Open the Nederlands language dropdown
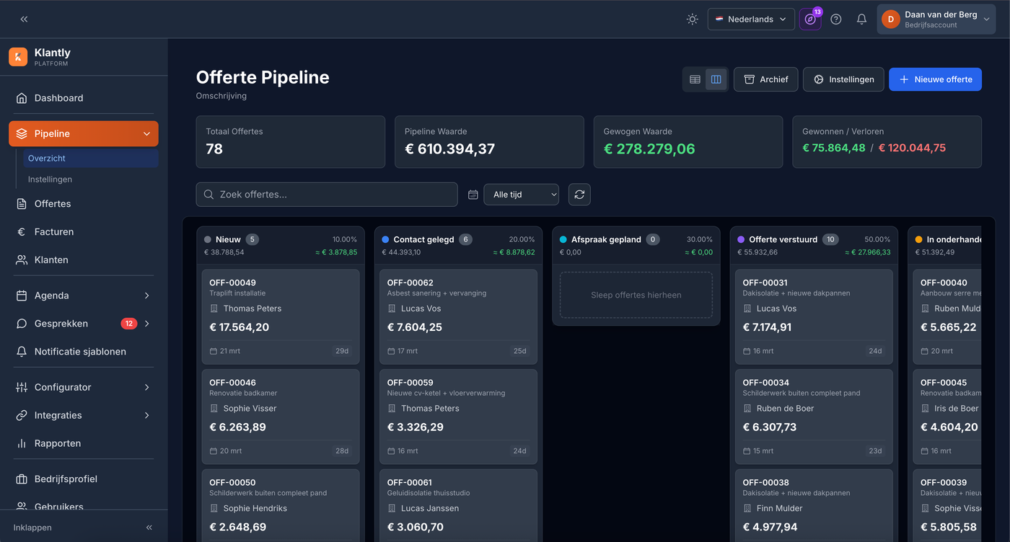Viewport: 1010px width, 542px height. 750,19
